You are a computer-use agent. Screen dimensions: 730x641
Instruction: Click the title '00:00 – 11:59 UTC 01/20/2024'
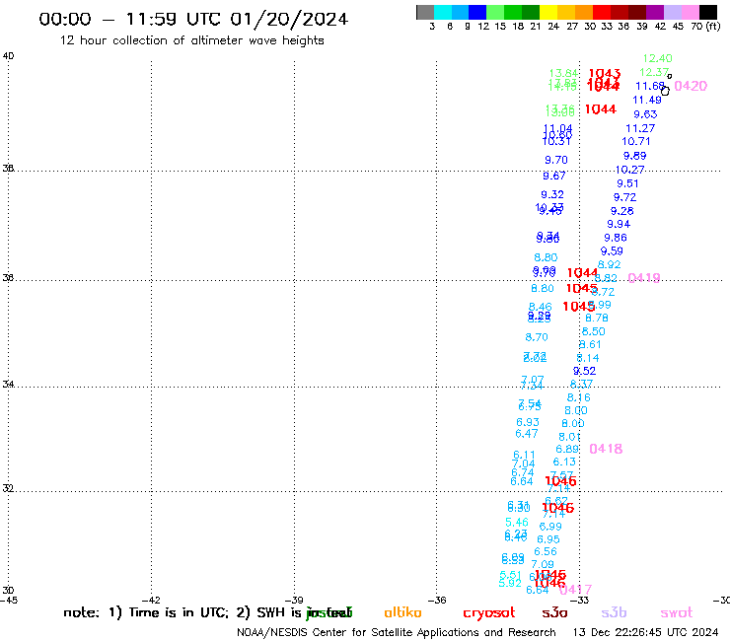tap(193, 19)
